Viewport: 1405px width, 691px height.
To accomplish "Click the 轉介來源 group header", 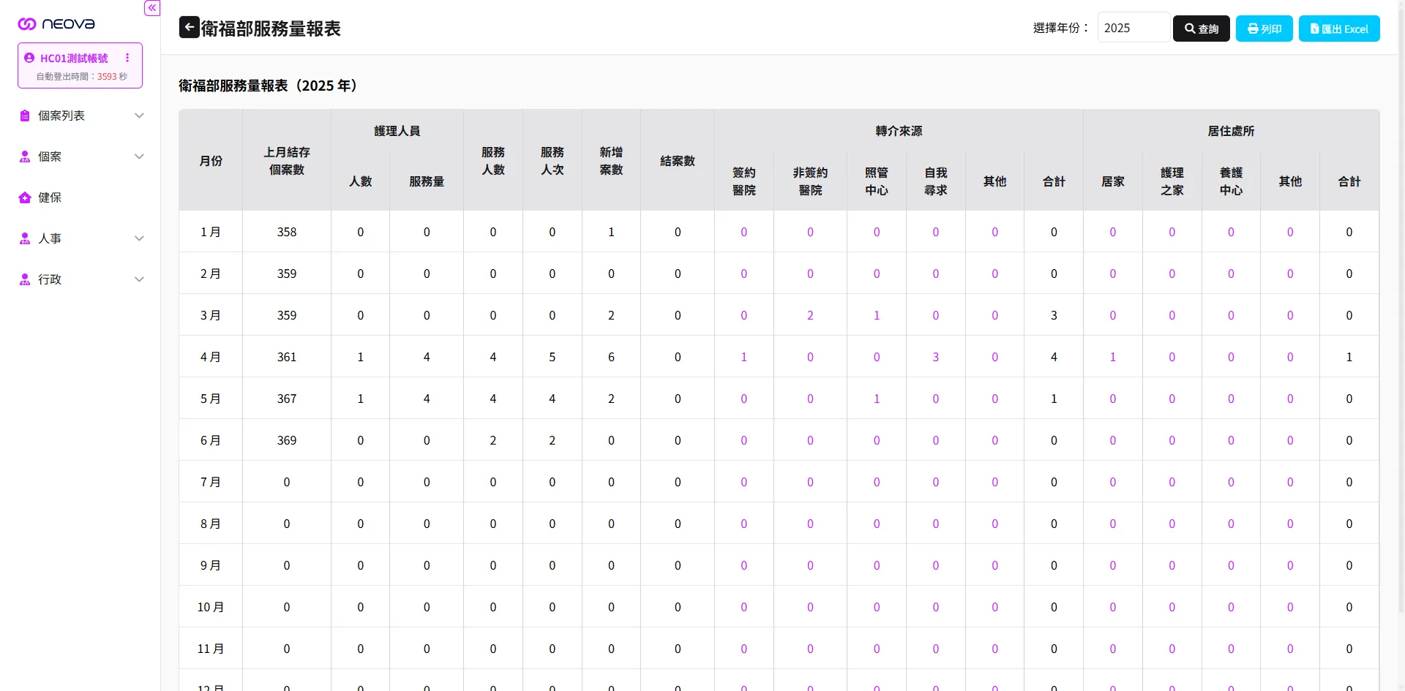I will pyautogui.click(x=899, y=131).
